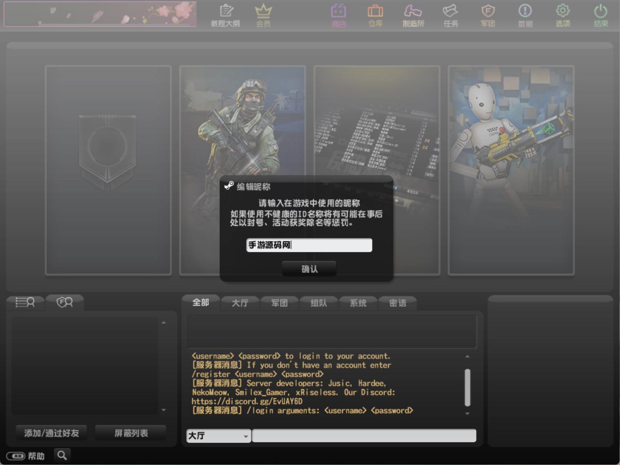Click the 结束 power exit icon
Viewport: 620px width, 465px height.
click(x=601, y=15)
